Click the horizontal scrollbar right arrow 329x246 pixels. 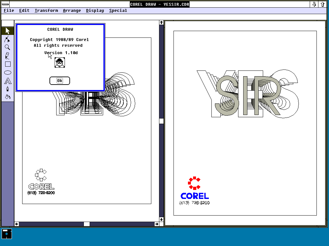pyautogui.click(x=157, y=224)
